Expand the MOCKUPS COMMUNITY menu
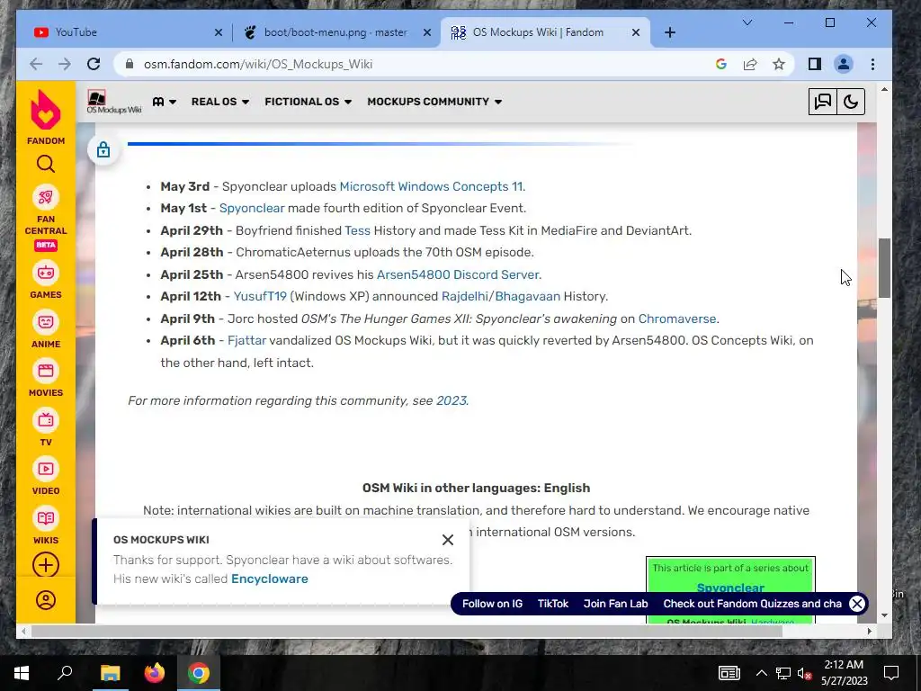The image size is (921, 691). [434, 102]
